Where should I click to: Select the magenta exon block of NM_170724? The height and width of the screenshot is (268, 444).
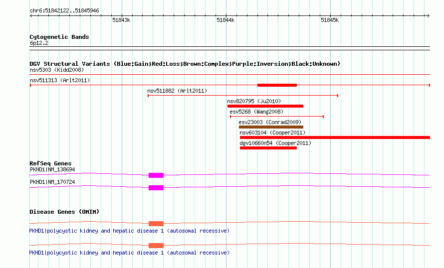point(156,188)
